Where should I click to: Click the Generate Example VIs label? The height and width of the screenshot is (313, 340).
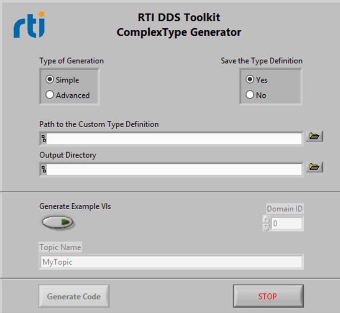click(75, 206)
